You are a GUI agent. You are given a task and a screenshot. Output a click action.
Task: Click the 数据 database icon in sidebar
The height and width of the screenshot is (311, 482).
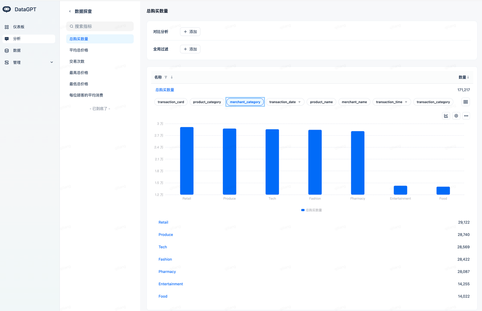[7, 51]
